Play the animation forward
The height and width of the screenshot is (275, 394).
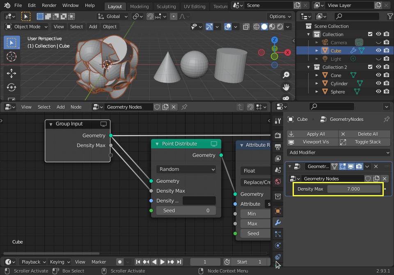163,262
